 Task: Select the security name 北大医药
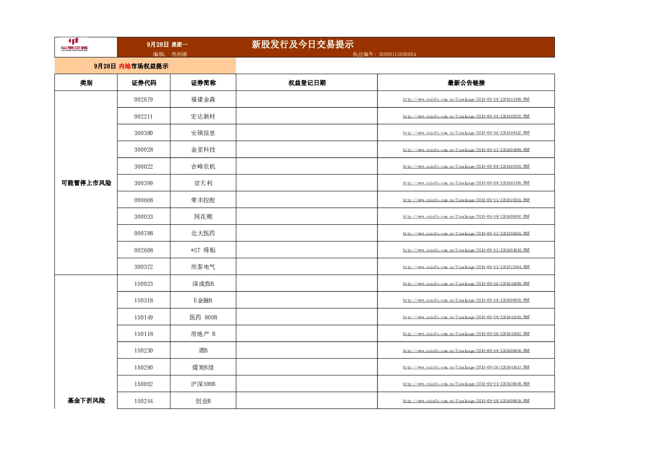[203, 234]
